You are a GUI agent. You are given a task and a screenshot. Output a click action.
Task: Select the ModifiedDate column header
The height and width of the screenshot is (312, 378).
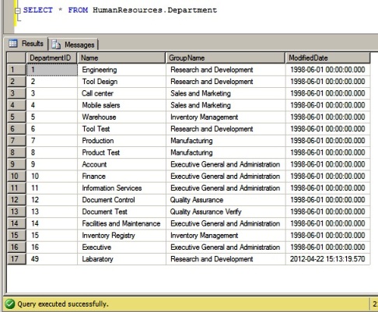(x=327, y=58)
